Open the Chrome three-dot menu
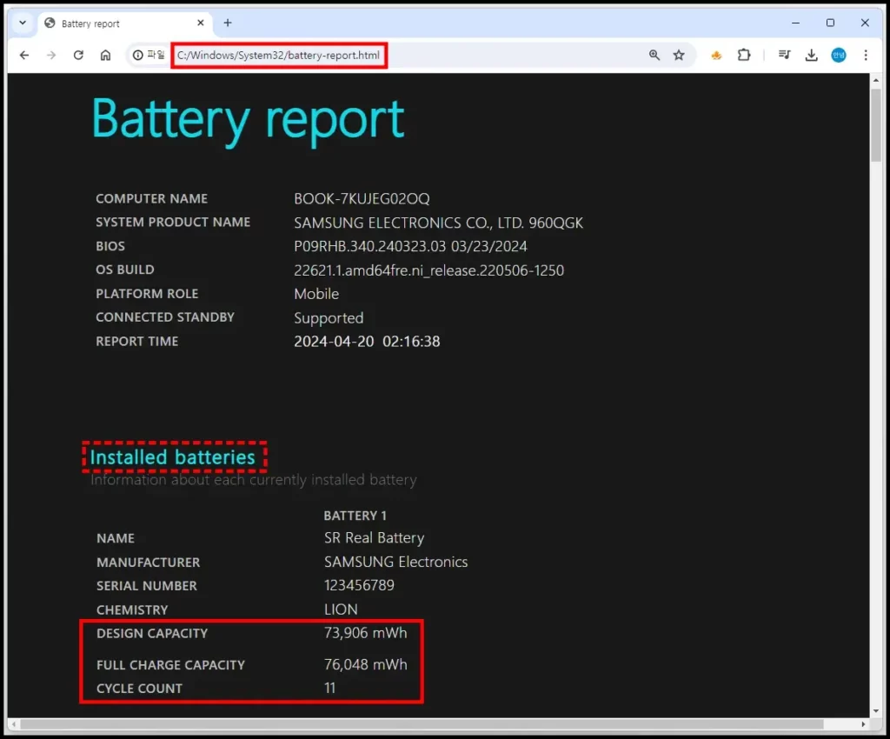 (x=866, y=55)
